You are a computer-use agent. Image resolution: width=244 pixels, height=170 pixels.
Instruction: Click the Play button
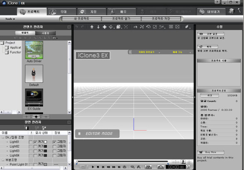click(93, 167)
